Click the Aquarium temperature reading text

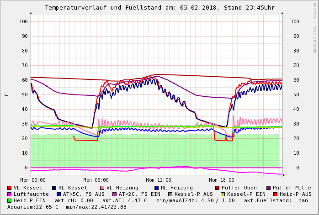tap(33, 207)
